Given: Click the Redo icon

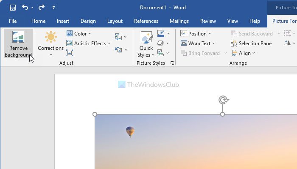Looking at the screenshot, I should (42, 7).
